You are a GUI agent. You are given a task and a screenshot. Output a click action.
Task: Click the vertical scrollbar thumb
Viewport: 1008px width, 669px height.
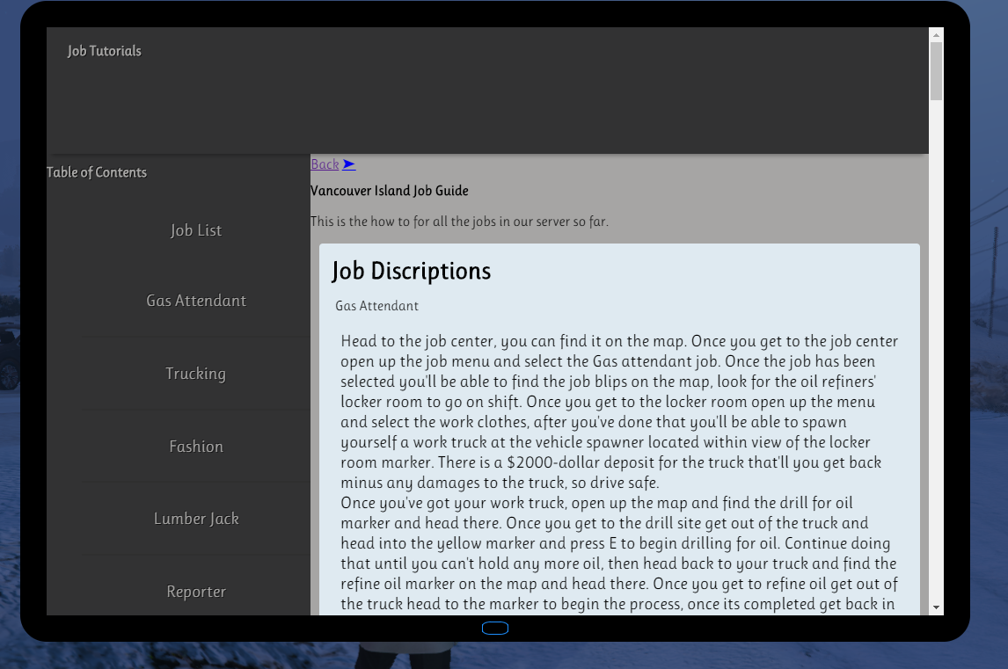coord(936,71)
